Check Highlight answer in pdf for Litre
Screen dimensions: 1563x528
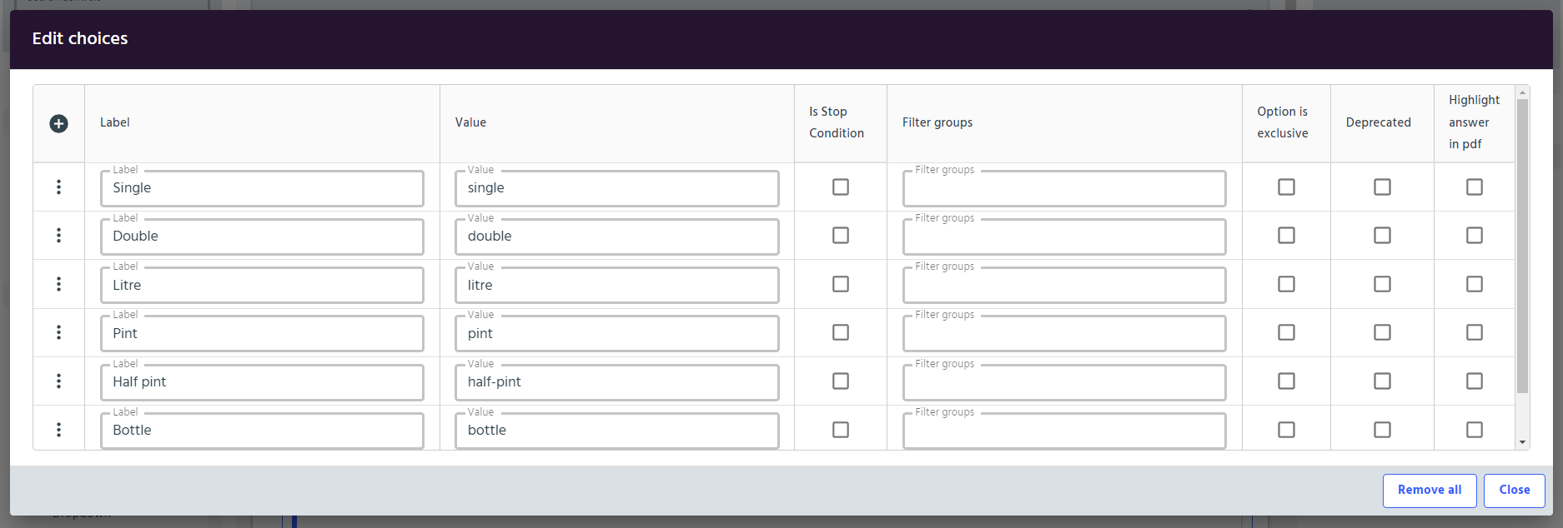(x=1475, y=284)
